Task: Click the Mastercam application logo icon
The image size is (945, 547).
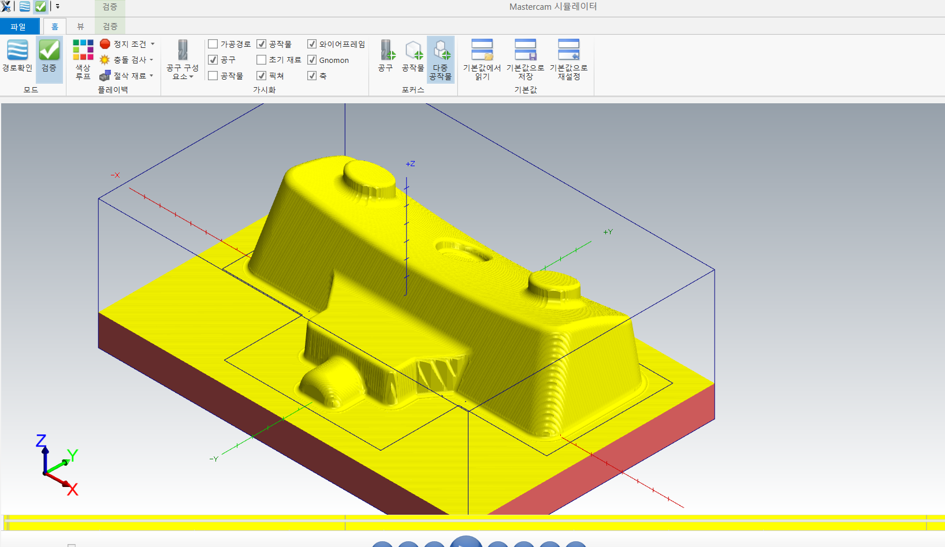Action: click(6, 6)
